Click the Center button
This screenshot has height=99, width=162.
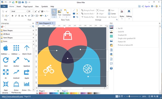112,14
